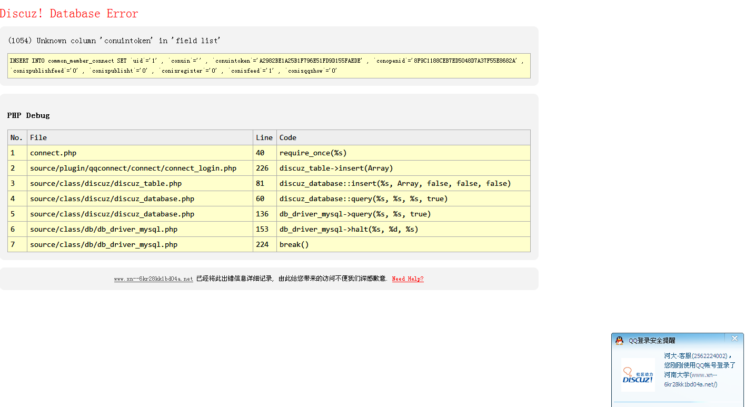
Task: Click db_driver_mysql.php in the line 224 row
Action: 140,244
